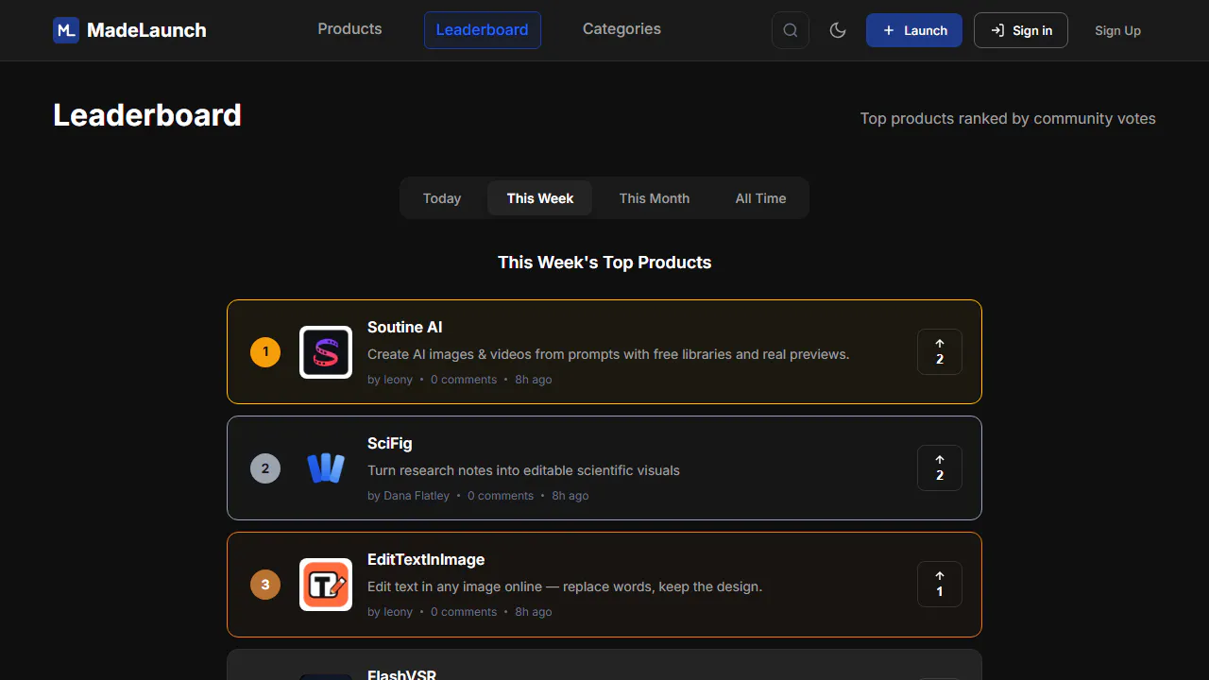Click the 0 comments text under Soutine AI
The height and width of the screenshot is (680, 1209).
point(464,380)
